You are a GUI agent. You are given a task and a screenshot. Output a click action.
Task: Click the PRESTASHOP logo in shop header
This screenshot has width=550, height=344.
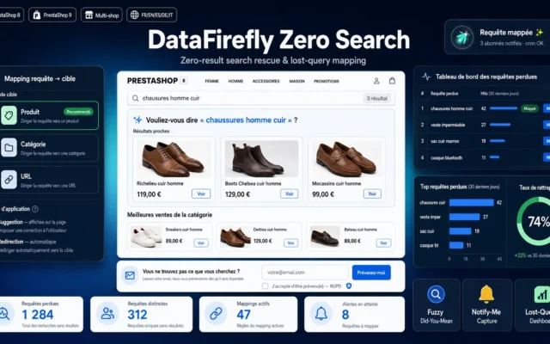point(152,81)
